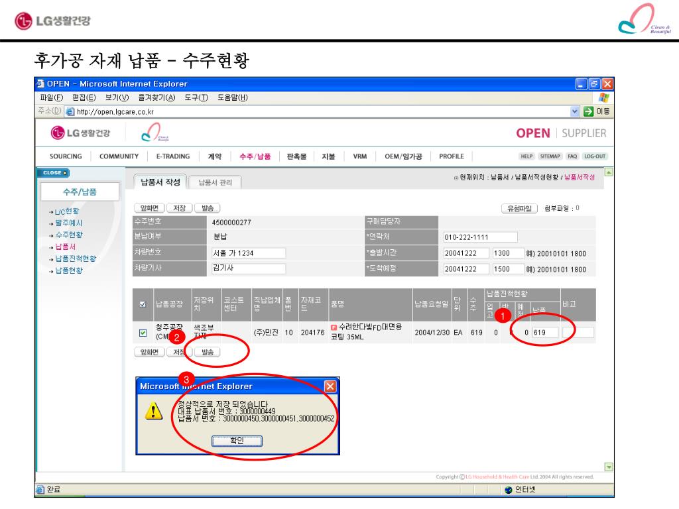679x509 pixels.
Task: Open the 보기(V) menu
Action: click(x=117, y=97)
